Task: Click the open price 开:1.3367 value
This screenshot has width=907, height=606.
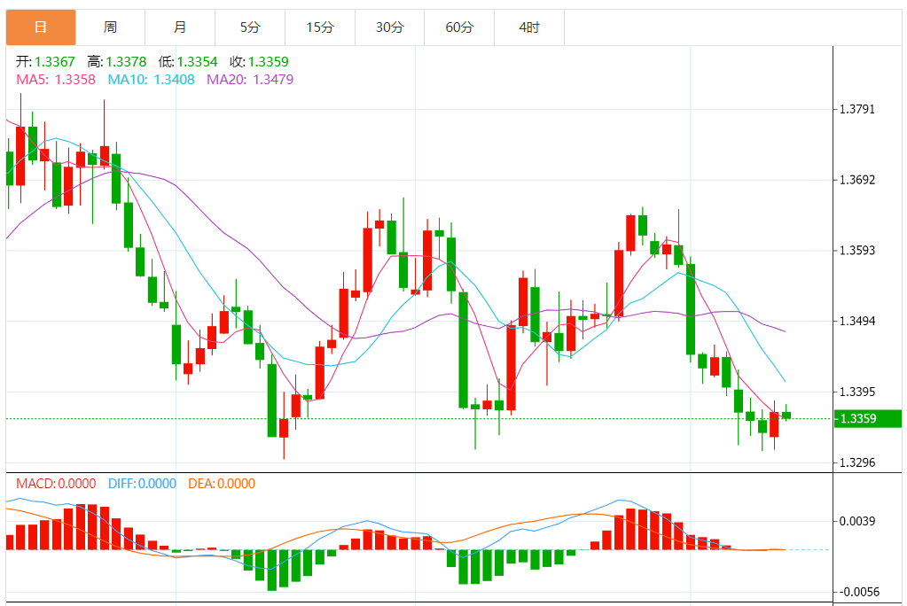Action: (46, 62)
